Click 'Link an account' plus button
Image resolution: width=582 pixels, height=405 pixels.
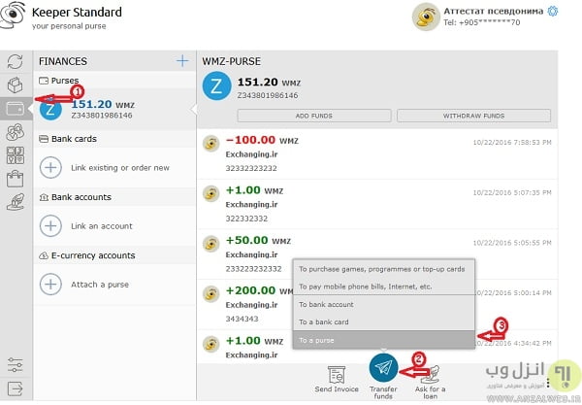click(50, 226)
